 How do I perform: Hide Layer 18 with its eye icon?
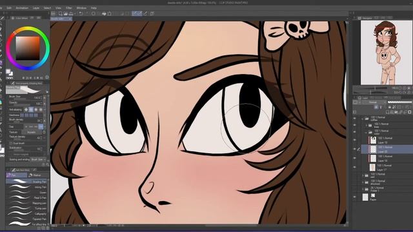pos(355,158)
